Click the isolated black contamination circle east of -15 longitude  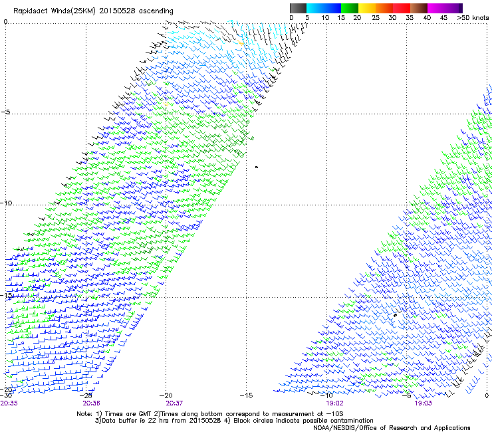[257, 167]
